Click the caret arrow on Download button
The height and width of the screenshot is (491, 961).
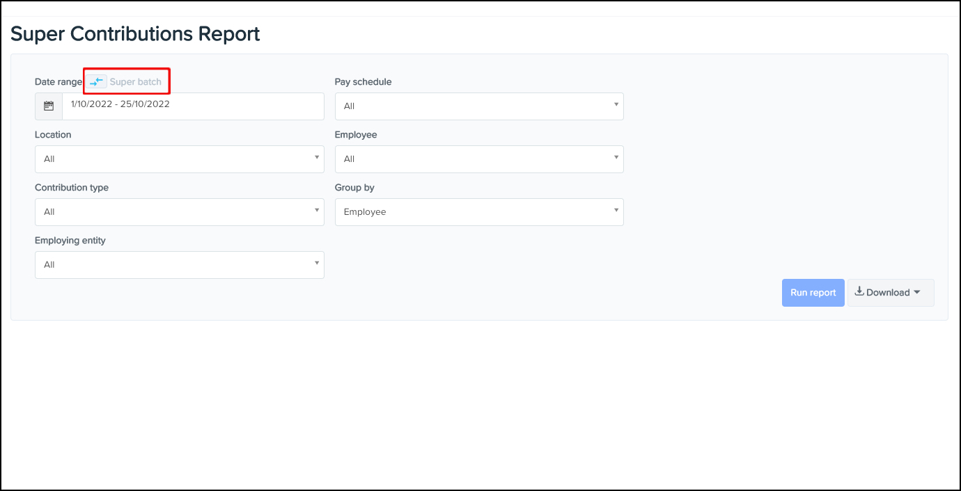click(917, 293)
